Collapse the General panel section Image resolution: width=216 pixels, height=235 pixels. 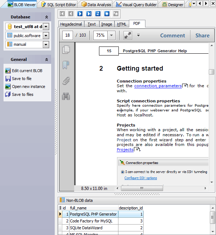click(x=46, y=59)
